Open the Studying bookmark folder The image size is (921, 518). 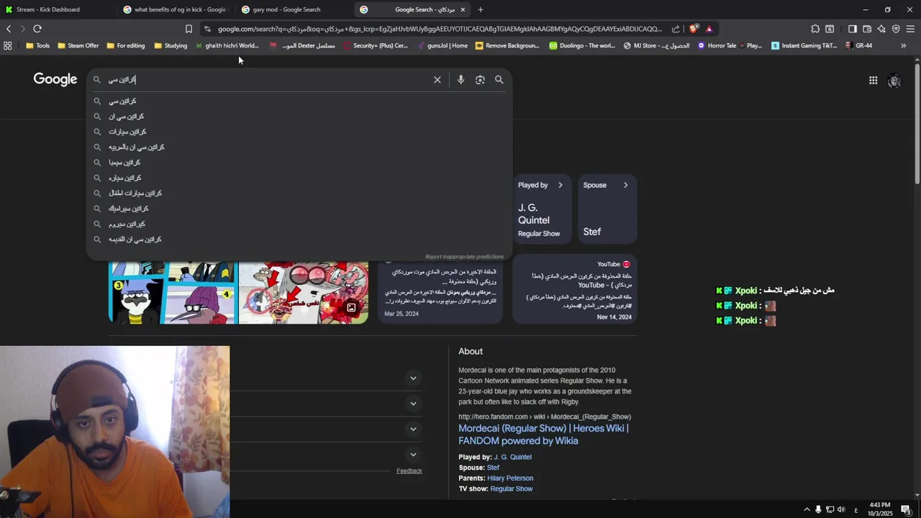point(171,45)
